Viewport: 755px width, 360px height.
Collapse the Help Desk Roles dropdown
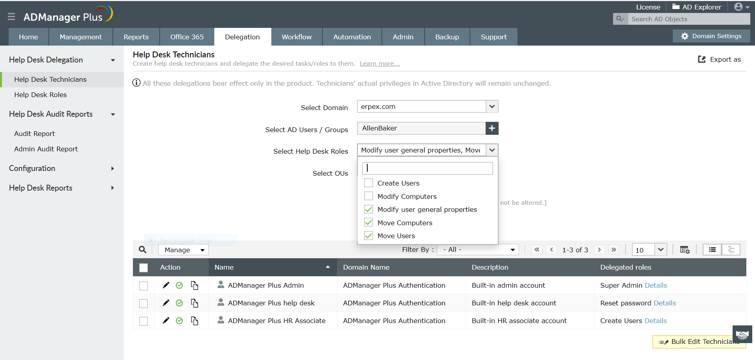tap(492, 150)
